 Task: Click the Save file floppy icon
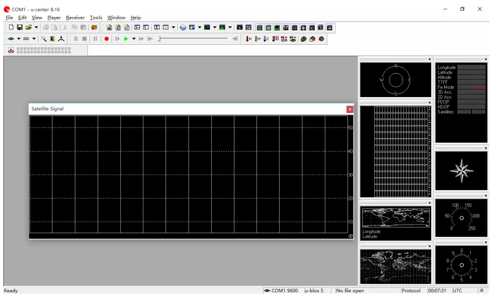tap(20, 28)
